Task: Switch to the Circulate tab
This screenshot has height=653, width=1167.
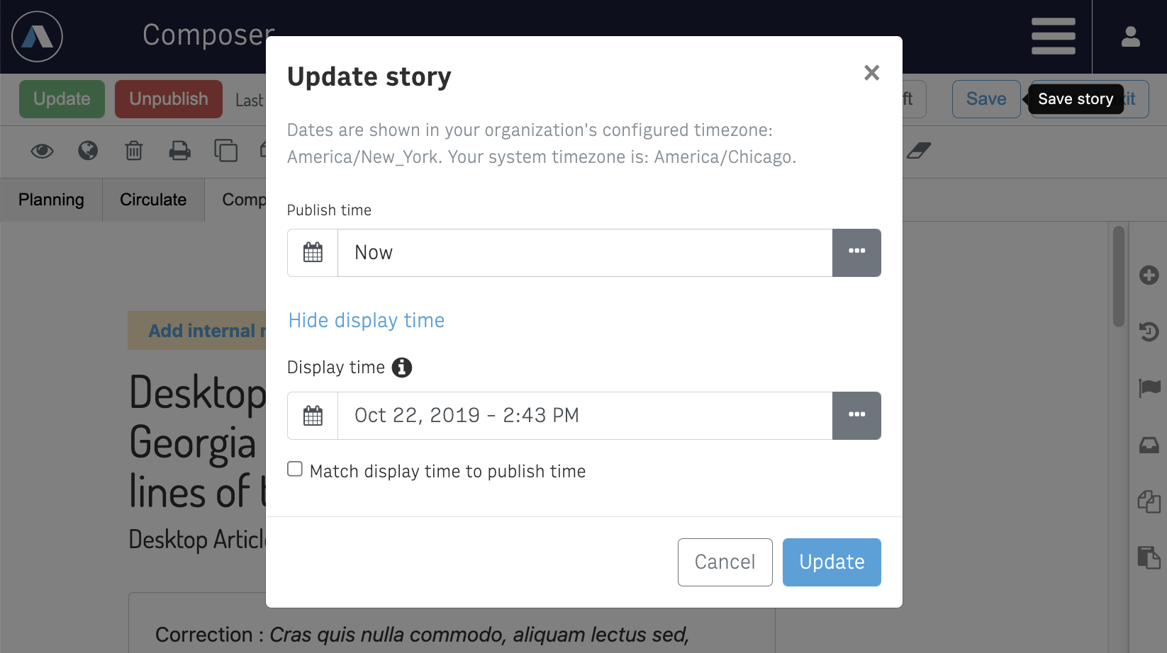Action: (x=153, y=200)
